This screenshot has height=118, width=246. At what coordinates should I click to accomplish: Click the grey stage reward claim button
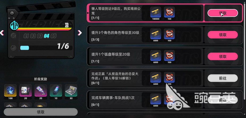41,112
